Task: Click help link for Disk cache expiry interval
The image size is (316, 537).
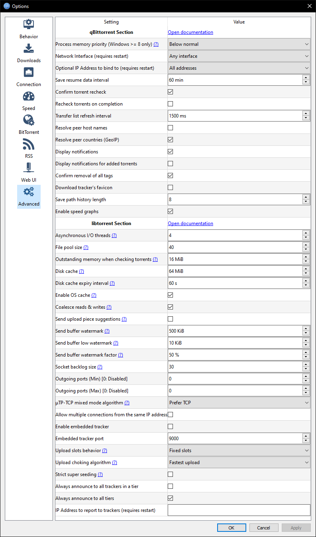Action: tap(112, 283)
